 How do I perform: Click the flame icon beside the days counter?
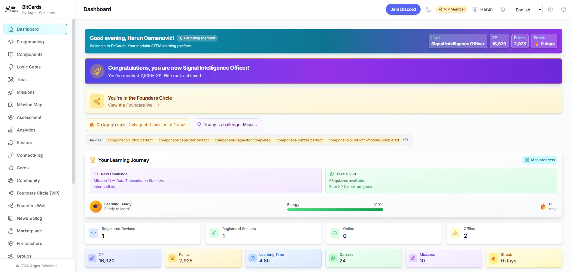coord(543,207)
